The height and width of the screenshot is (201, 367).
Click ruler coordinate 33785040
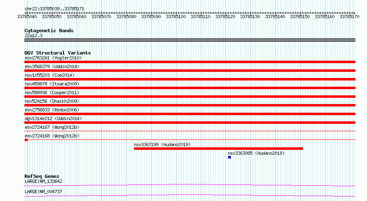pos(27,17)
